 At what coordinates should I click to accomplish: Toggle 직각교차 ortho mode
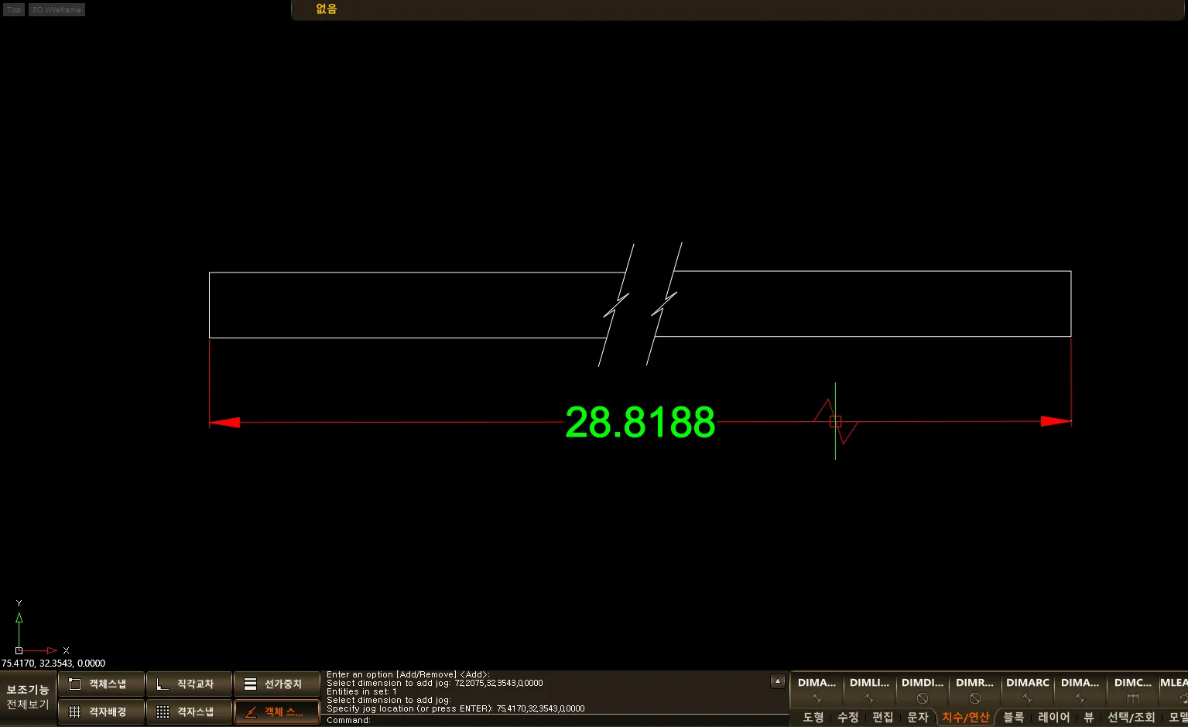click(189, 684)
